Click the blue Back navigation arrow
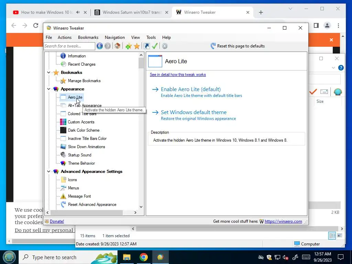 point(100,46)
